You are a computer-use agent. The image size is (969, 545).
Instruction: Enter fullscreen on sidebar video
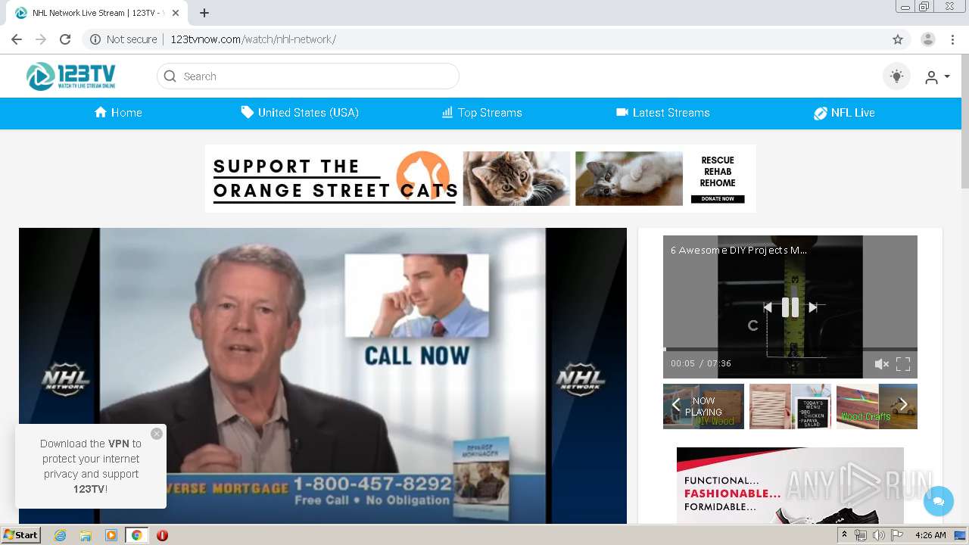coord(903,364)
